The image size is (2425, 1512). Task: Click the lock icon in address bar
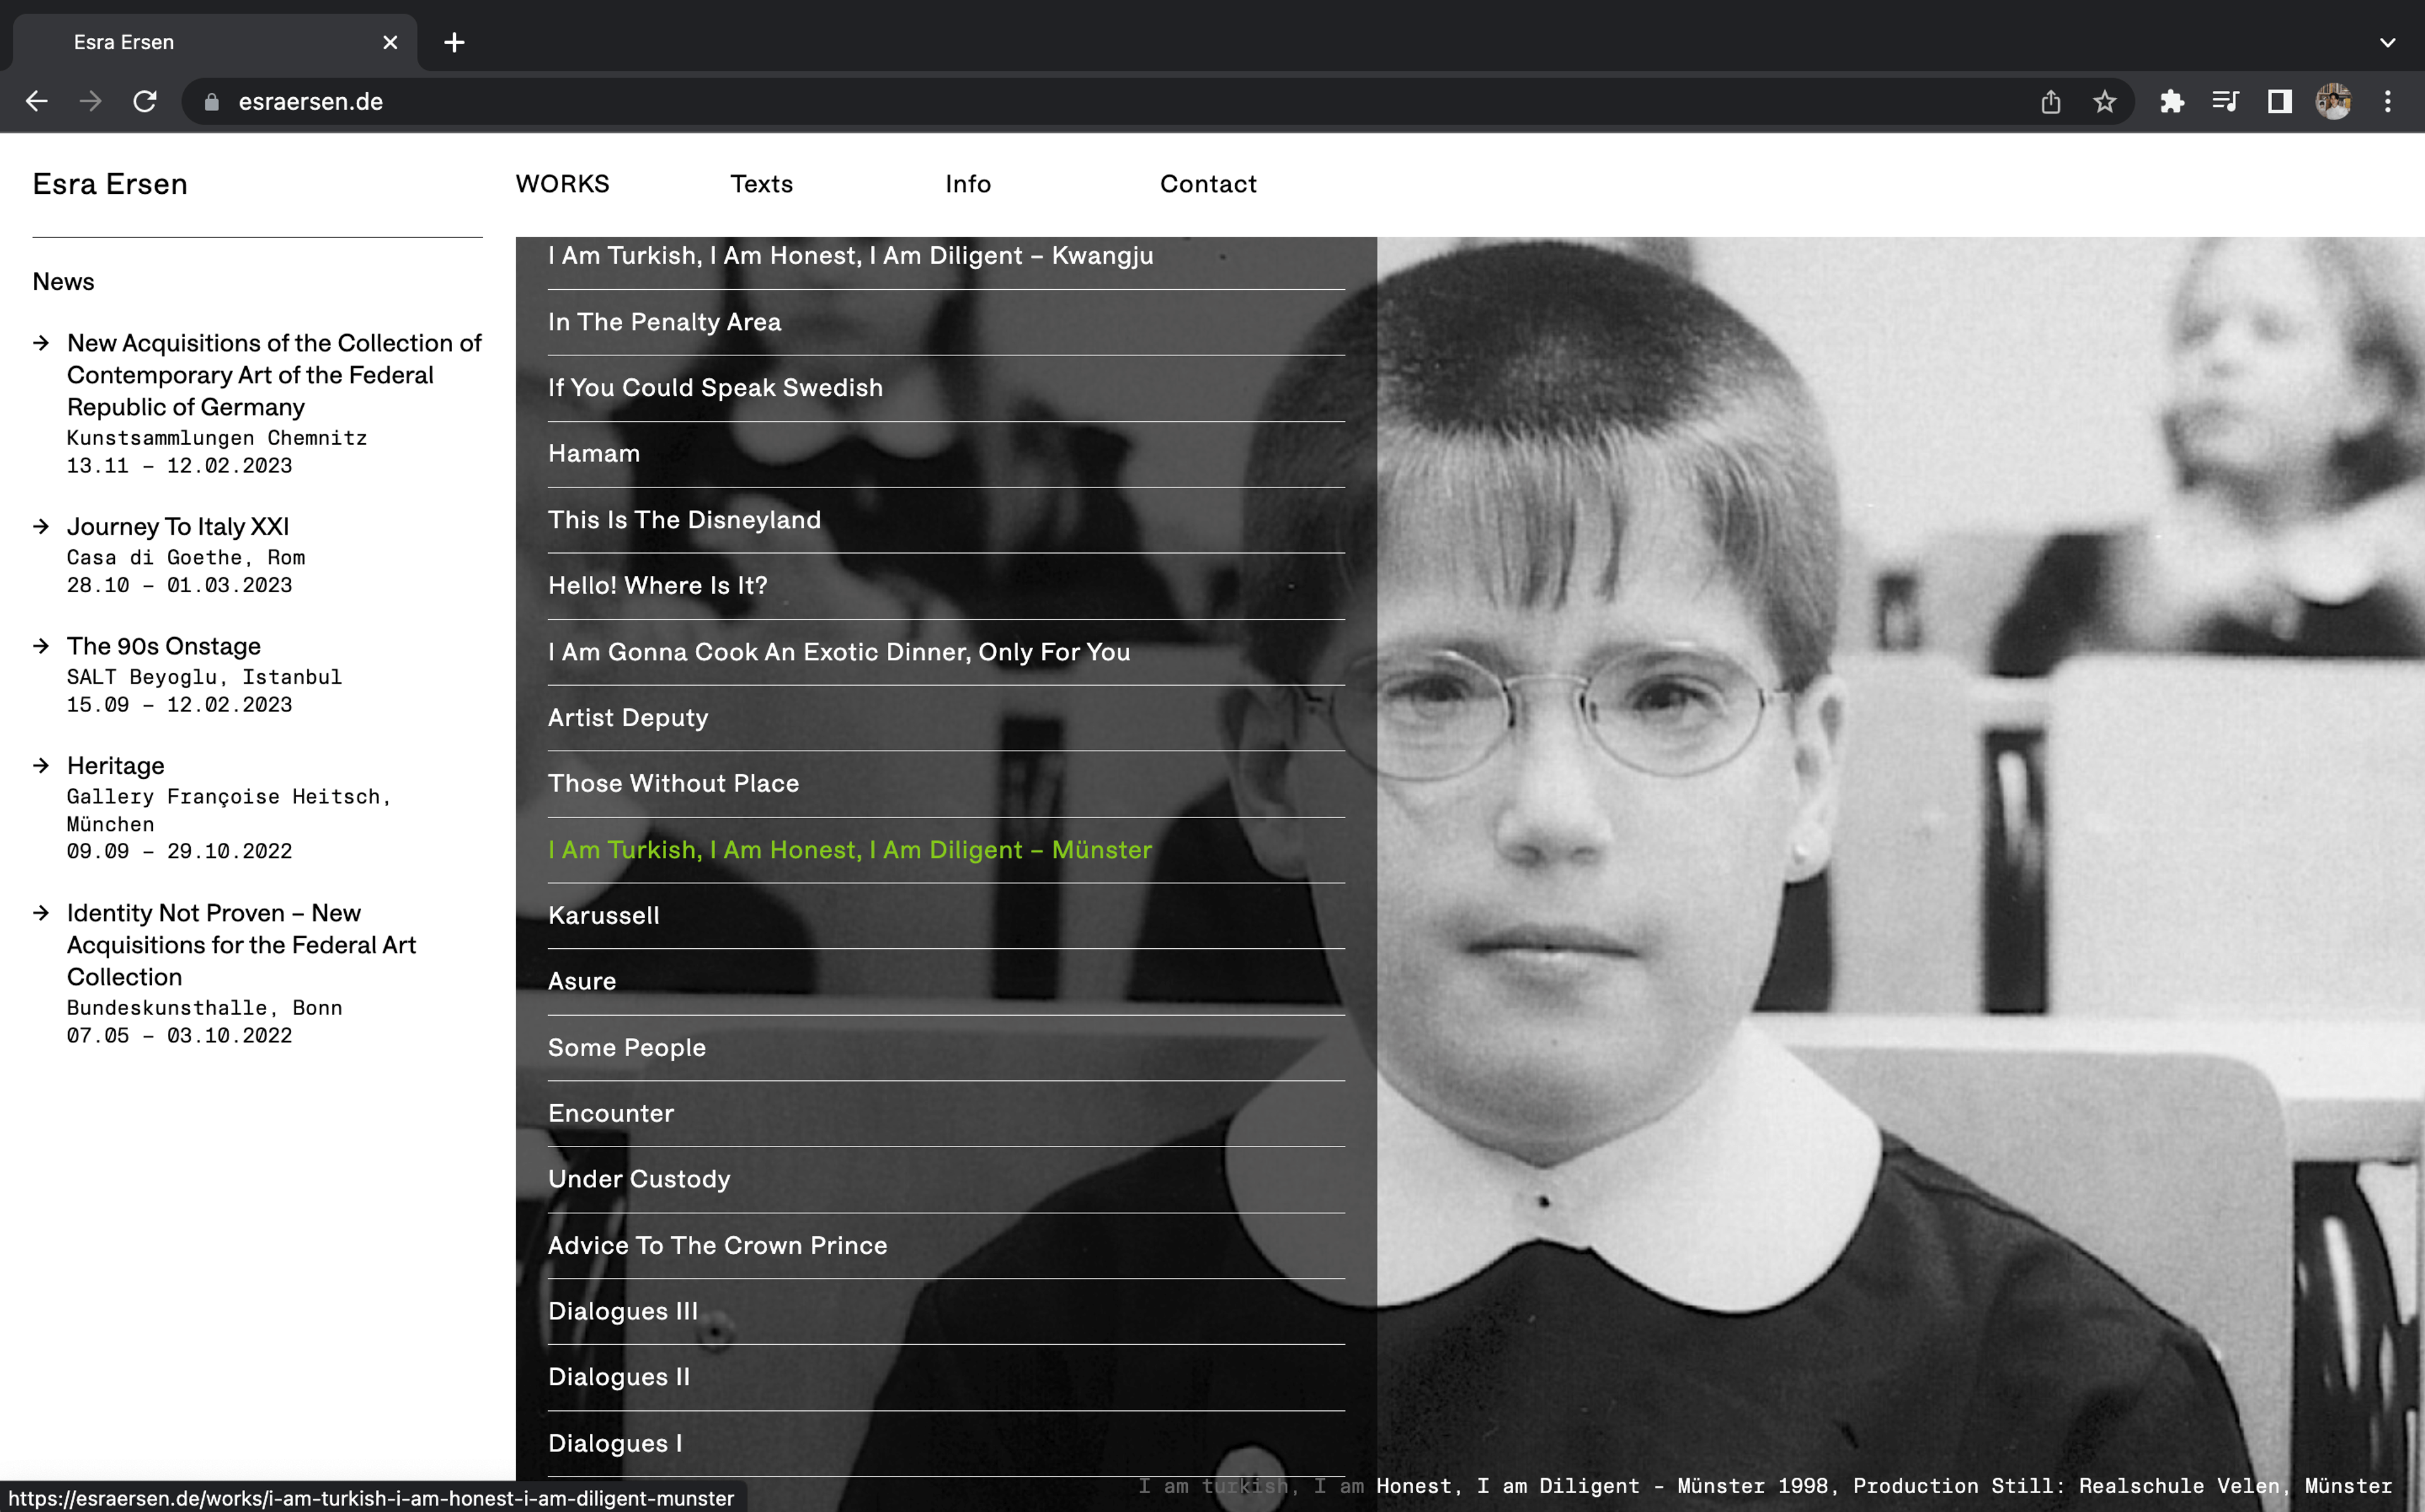tap(211, 102)
